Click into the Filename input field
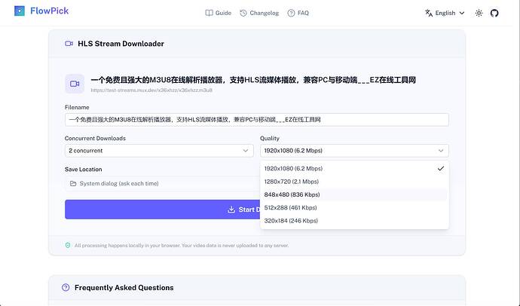520x306 pixels. (x=257, y=120)
